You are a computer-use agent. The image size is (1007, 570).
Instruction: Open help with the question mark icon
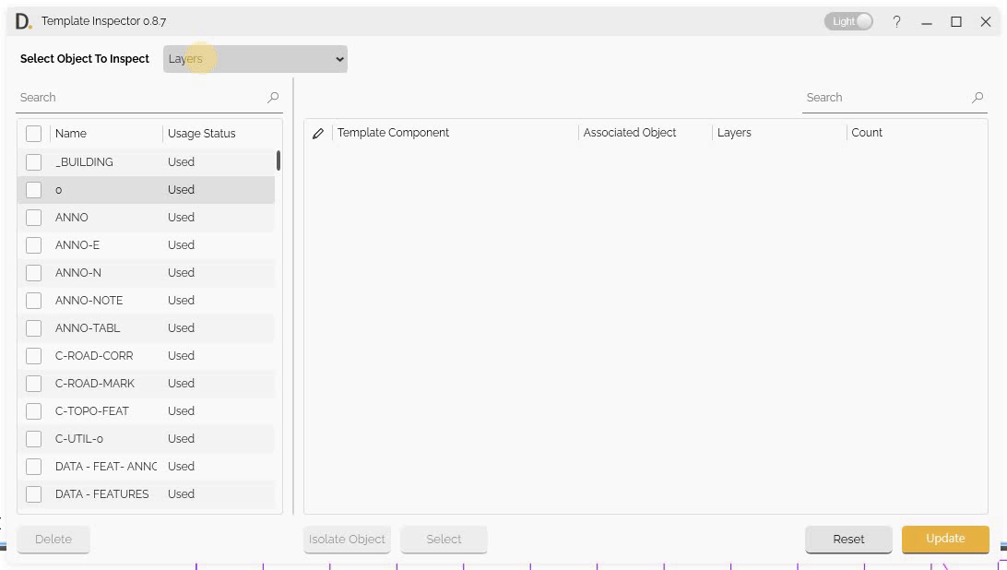coord(896,22)
